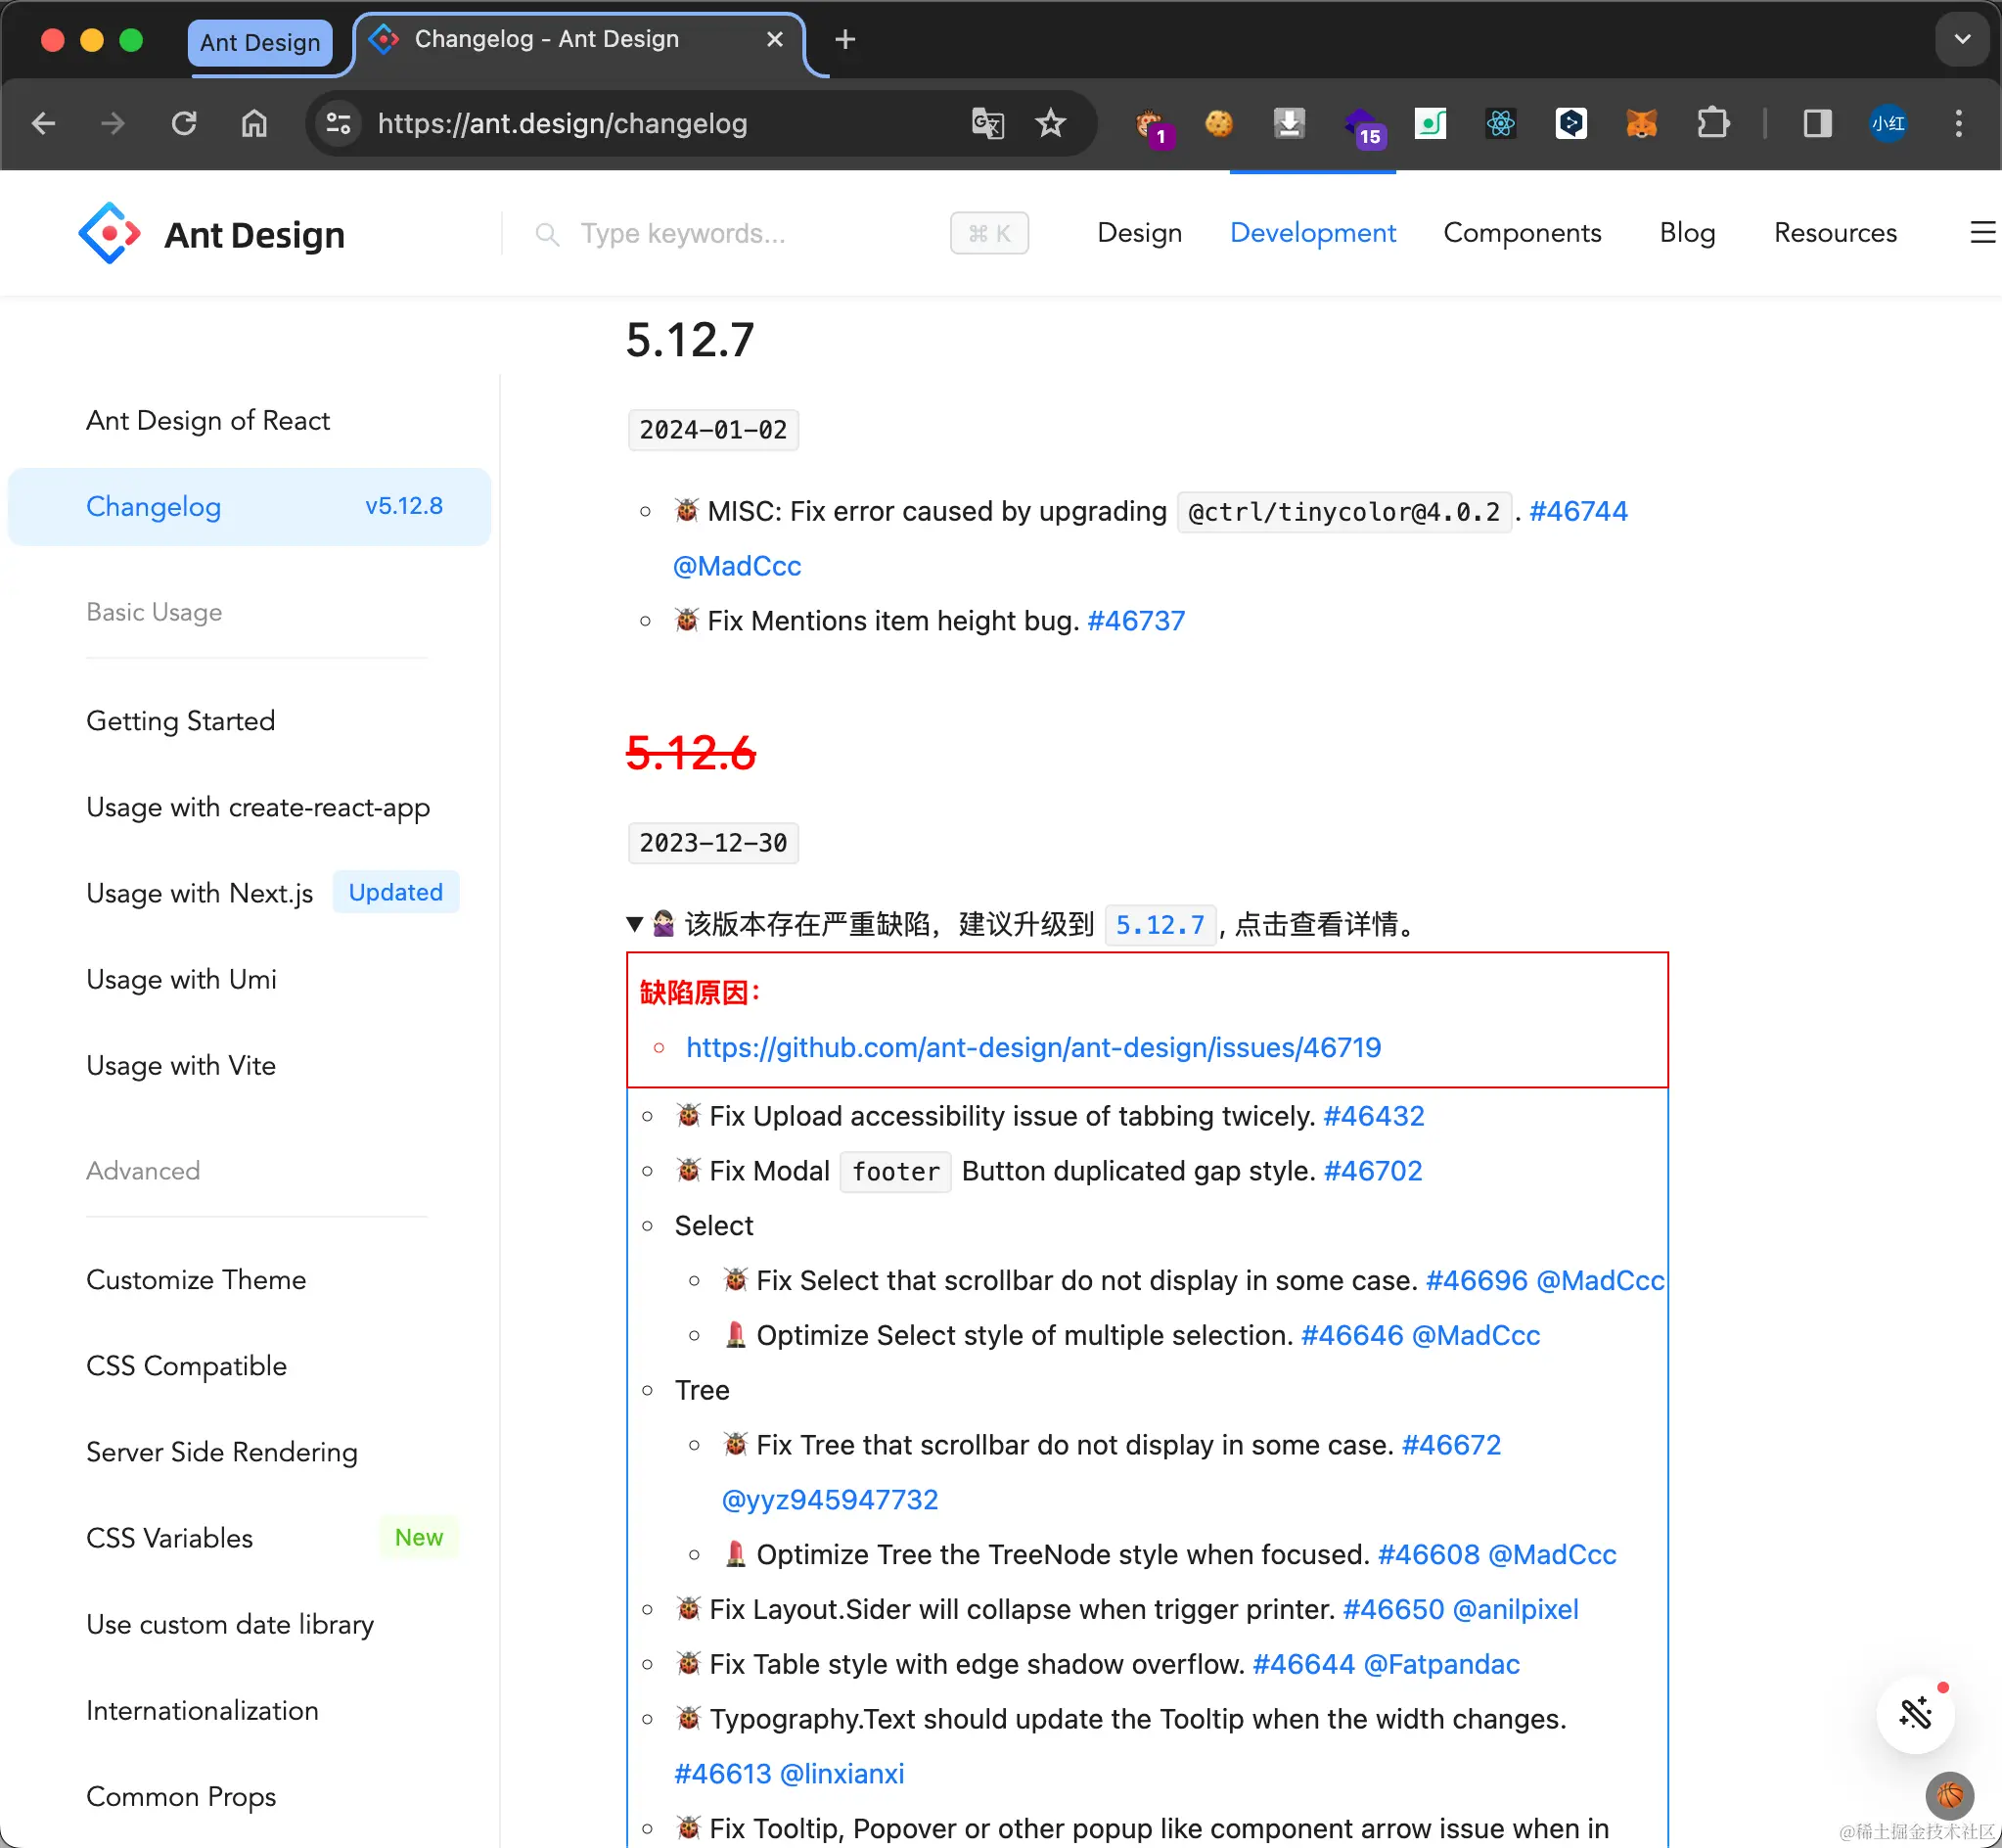Image resolution: width=2002 pixels, height=1848 pixels.
Task: Open the user profile avatar 小红
Action: point(1888,123)
